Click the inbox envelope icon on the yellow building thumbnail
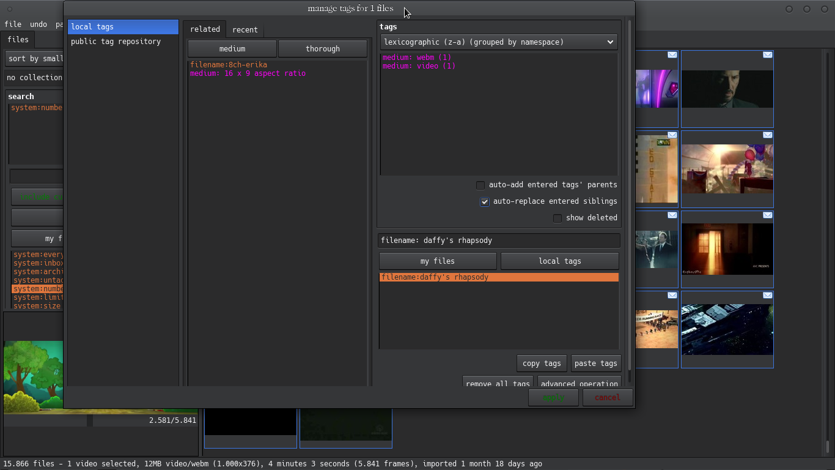835x470 pixels. 672,135
